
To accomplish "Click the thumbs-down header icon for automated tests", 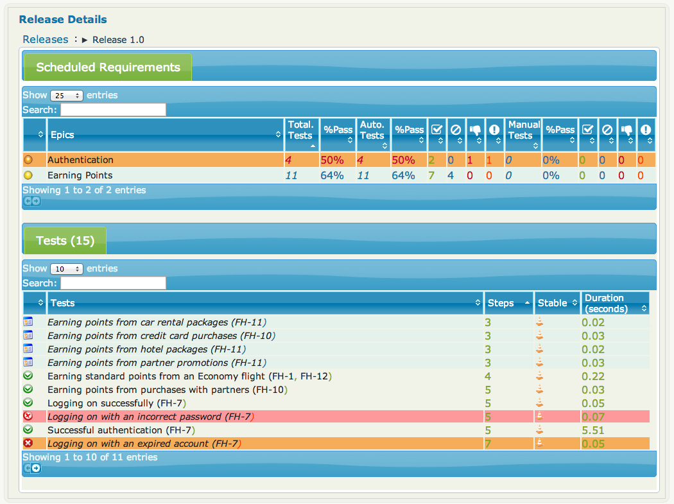I will pyautogui.click(x=475, y=130).
